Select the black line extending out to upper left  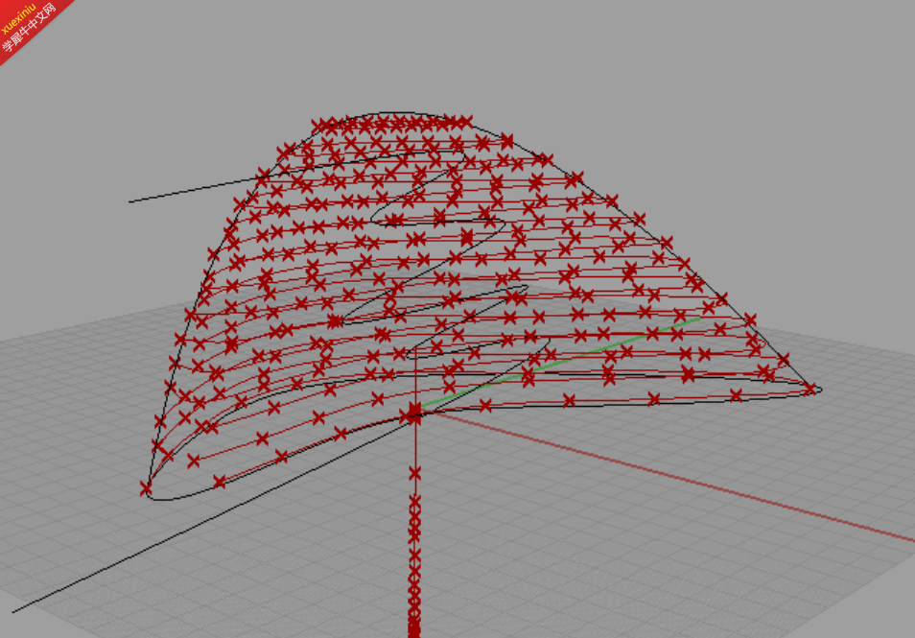coord(196,190)
